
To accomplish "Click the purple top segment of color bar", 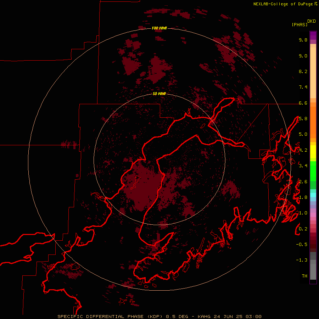I will coord(313,35).
